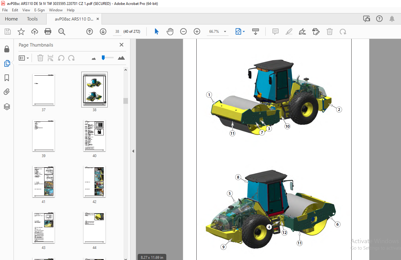Open the security lock panel icon
Image resolution: width=401 pixels, height=260 pixels.
click(7, 49)
